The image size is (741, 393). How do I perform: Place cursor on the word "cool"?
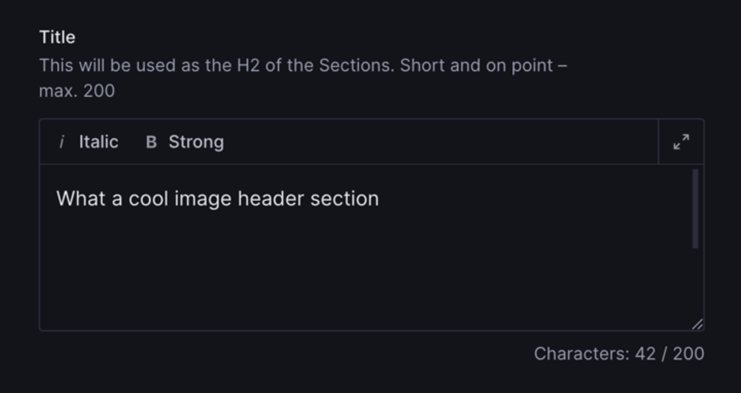point(148,199)
